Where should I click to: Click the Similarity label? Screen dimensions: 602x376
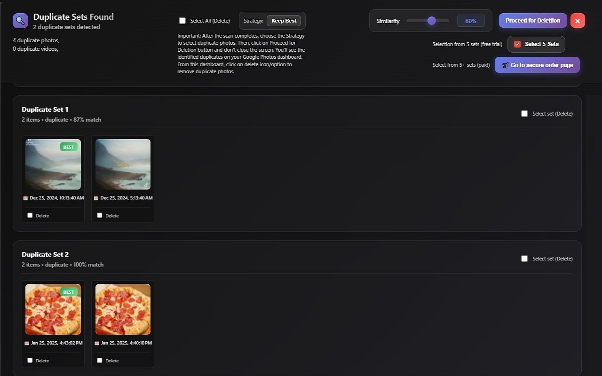[x=388, y=21]
